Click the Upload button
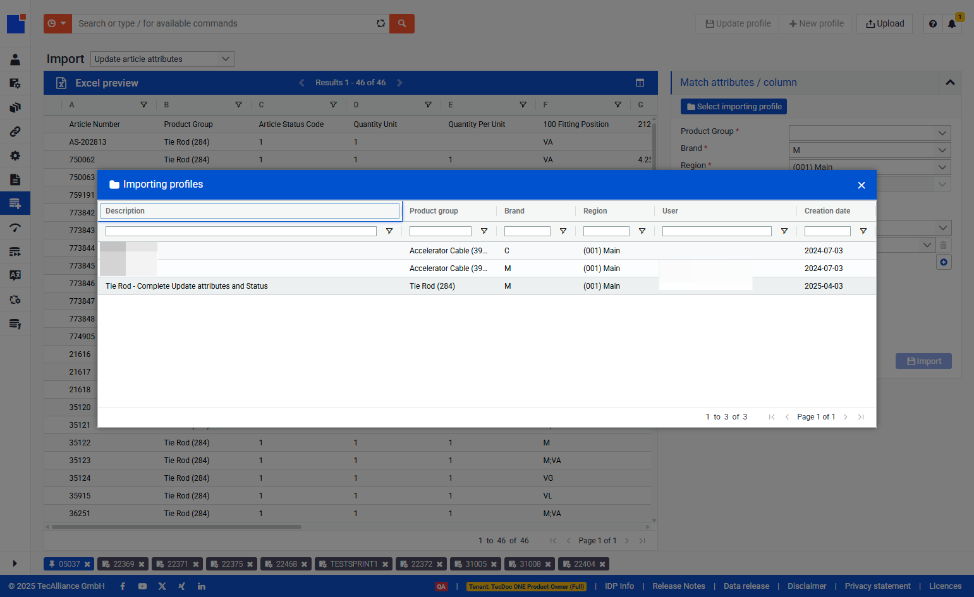 884,23
